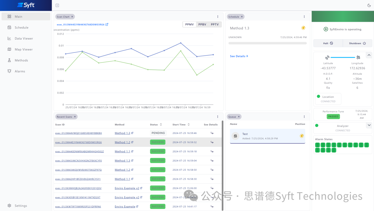Open Alarms in the sidebar
374x211 pixels.
26,71
